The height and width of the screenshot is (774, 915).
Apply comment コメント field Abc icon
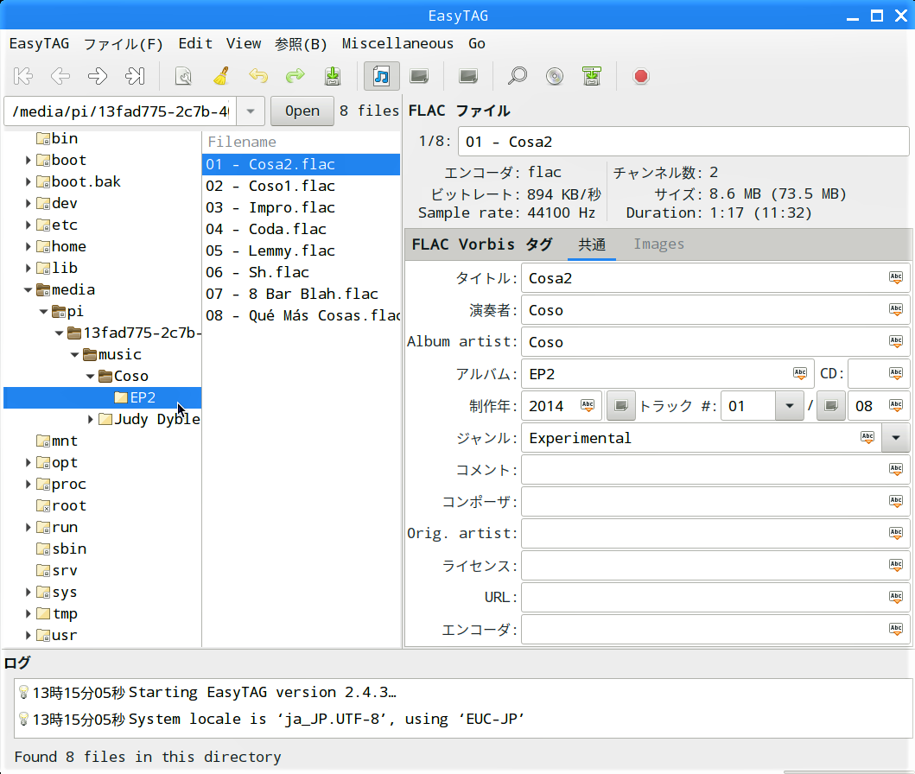[x=896, y=470]
